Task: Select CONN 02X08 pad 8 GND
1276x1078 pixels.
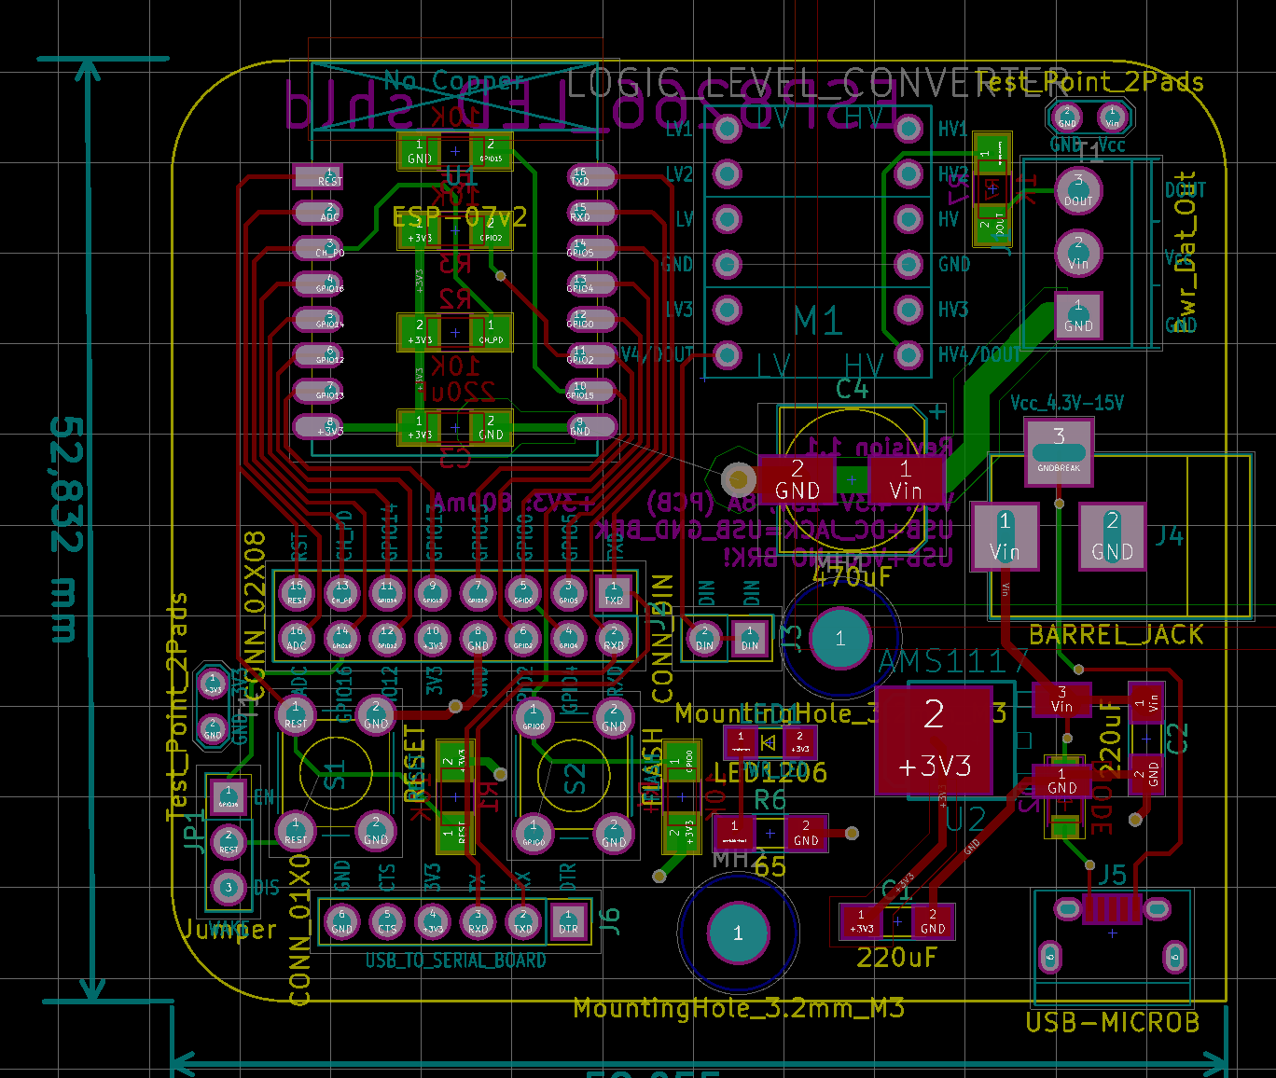Action: (x=478, y=638)
